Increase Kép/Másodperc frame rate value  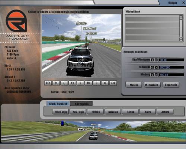tap(156, 60)
